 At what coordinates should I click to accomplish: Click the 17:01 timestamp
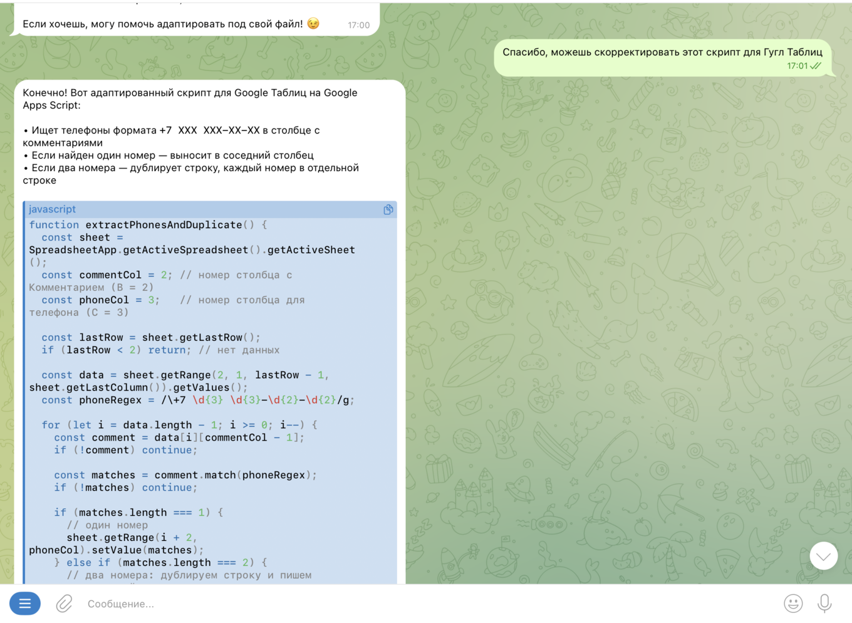[x=797, y=66]
